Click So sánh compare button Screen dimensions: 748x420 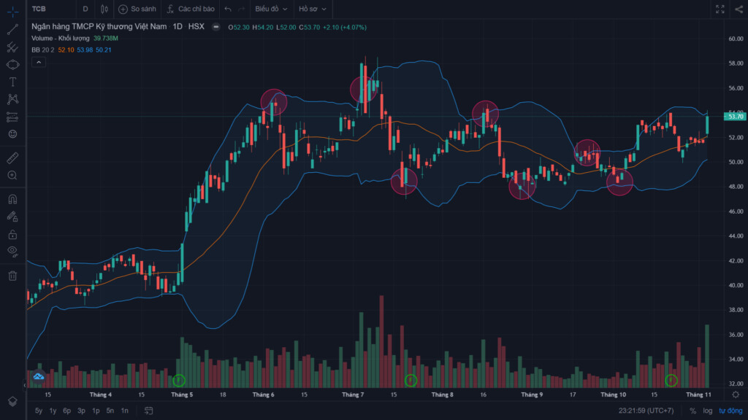[137, 9]
